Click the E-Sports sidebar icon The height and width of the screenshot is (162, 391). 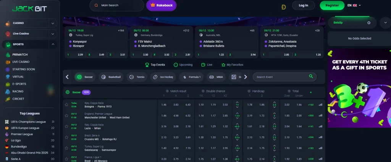[x=8, y=84]
